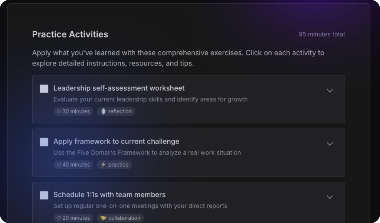Click the reflection tag label

coord(120,111)
